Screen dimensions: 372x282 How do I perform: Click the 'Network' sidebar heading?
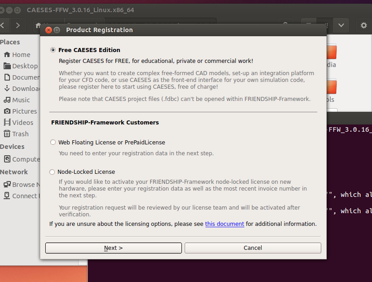[14, 172]
